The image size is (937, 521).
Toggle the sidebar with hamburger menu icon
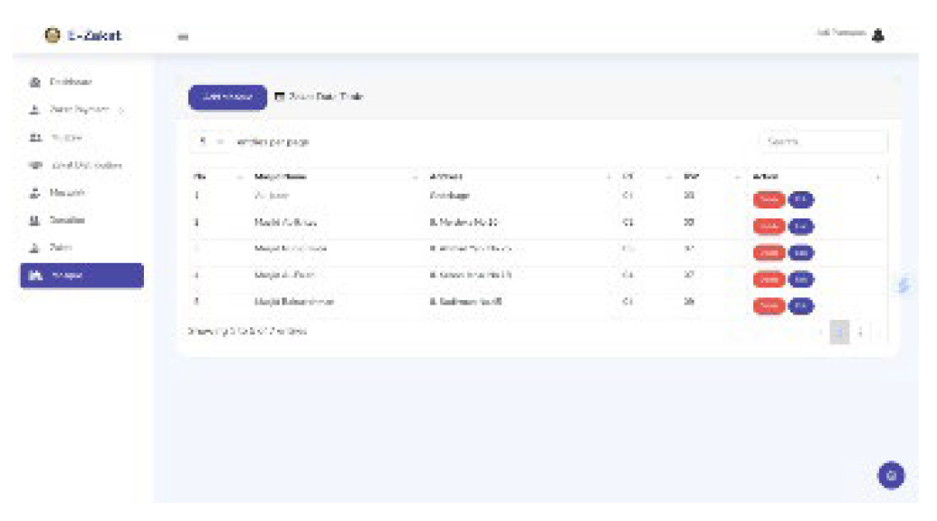tap(183, 37)
